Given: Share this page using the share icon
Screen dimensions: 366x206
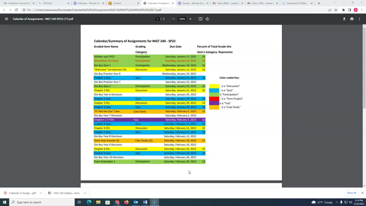Looking at the screenshot, I should (x=330, y=10).
